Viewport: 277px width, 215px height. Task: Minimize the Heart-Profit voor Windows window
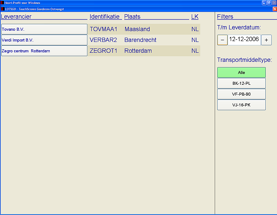264,3
